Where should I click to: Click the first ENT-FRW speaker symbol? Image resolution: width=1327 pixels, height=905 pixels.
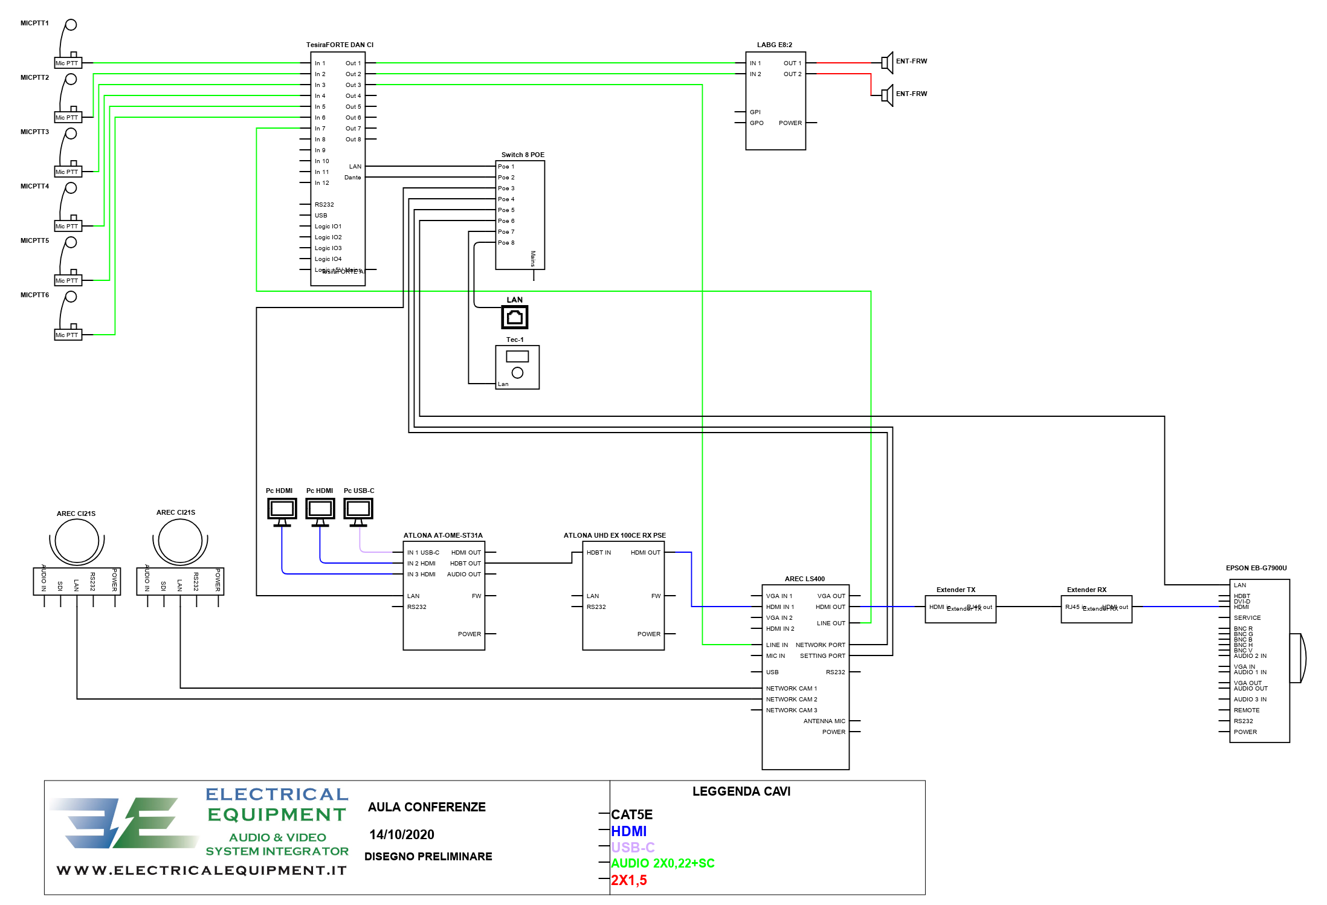(887, 62)
